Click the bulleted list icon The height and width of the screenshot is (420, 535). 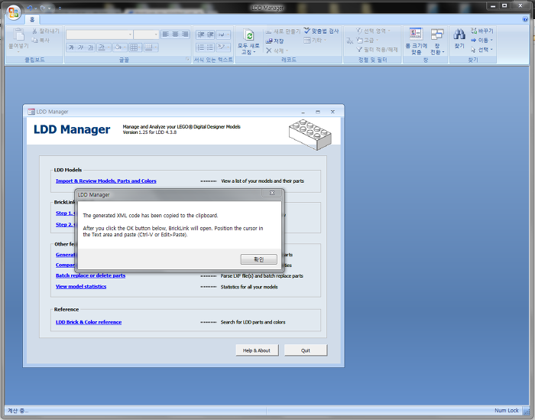tap(210, 47)
